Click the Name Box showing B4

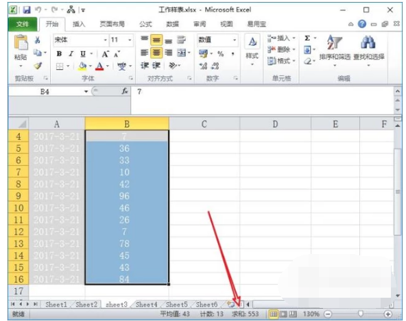tap(45, 92)
